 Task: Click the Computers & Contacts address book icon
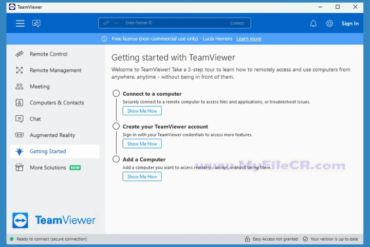pyautogui.click(x=20, y=102)
